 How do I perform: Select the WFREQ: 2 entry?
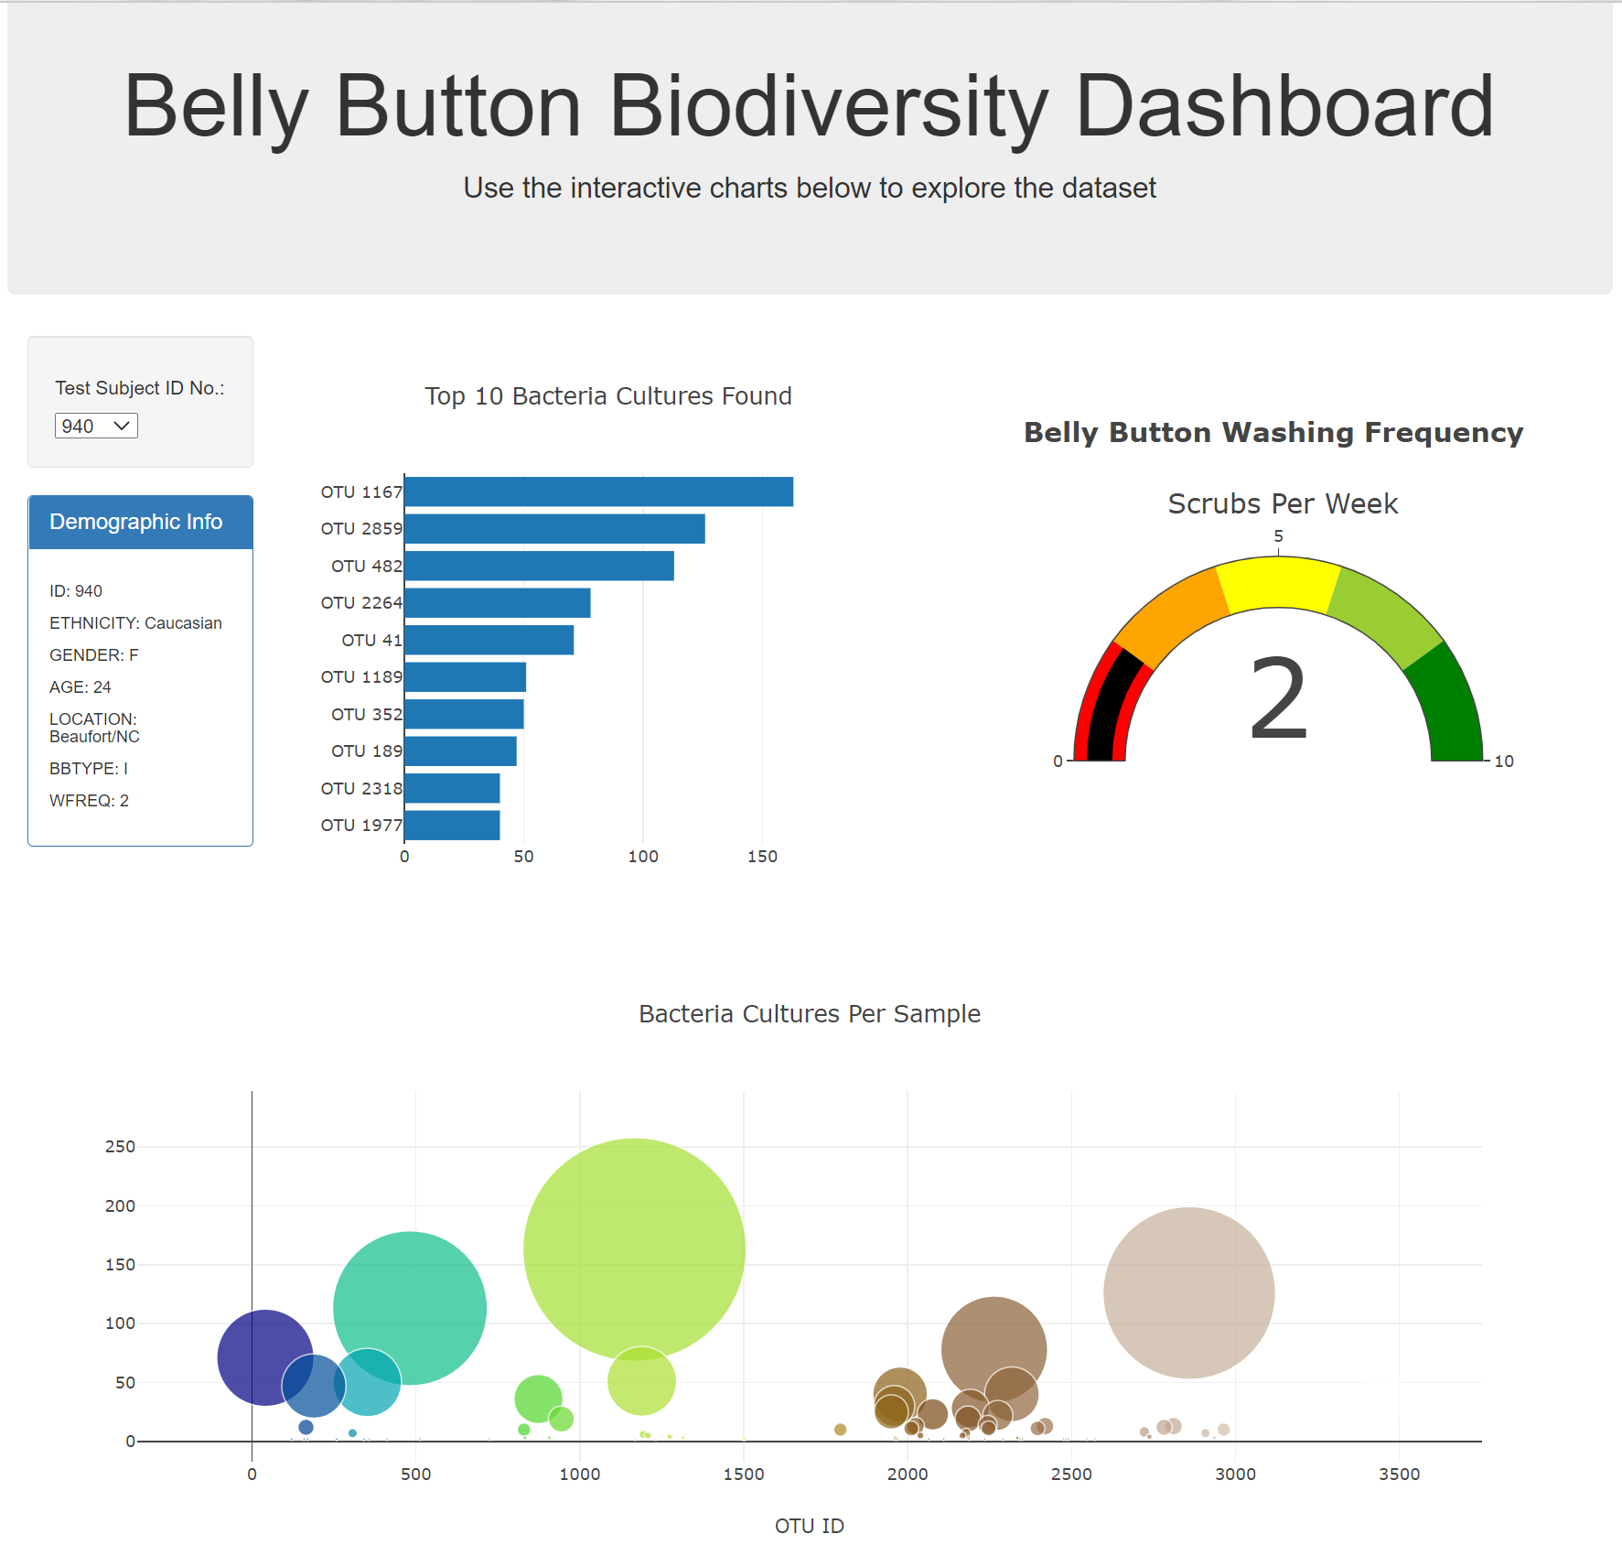89,800
